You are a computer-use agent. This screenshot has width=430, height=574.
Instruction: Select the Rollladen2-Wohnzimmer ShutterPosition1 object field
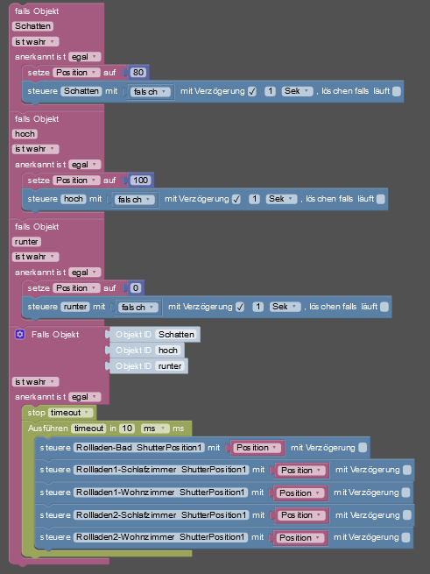[x=160, y=537]
